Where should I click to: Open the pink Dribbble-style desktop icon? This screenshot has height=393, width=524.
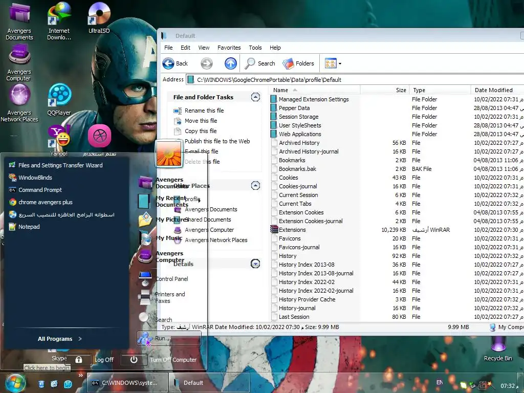point(99,136)
